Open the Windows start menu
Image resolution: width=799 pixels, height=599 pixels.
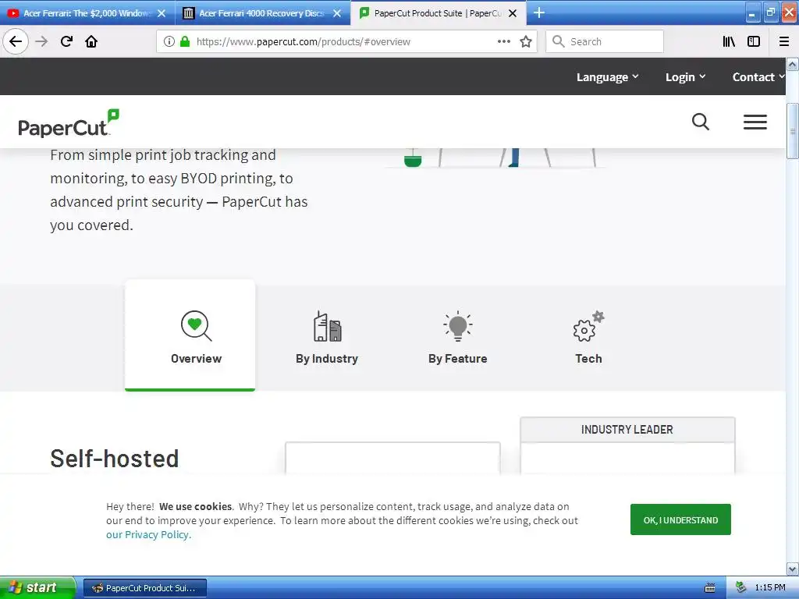pyautogui.click(x=37, y=587)
